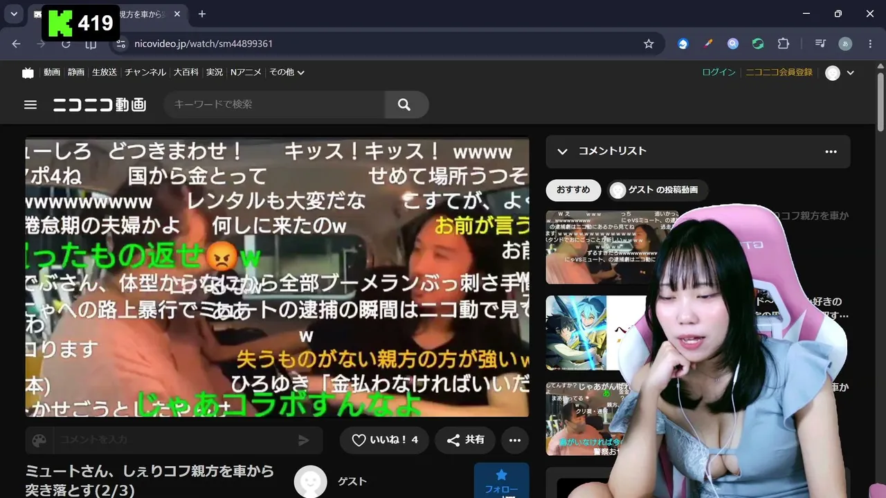The height and width of the screenshot is (498, 886).
Task: Click the browser profile avatar
Action: (845, 44)
